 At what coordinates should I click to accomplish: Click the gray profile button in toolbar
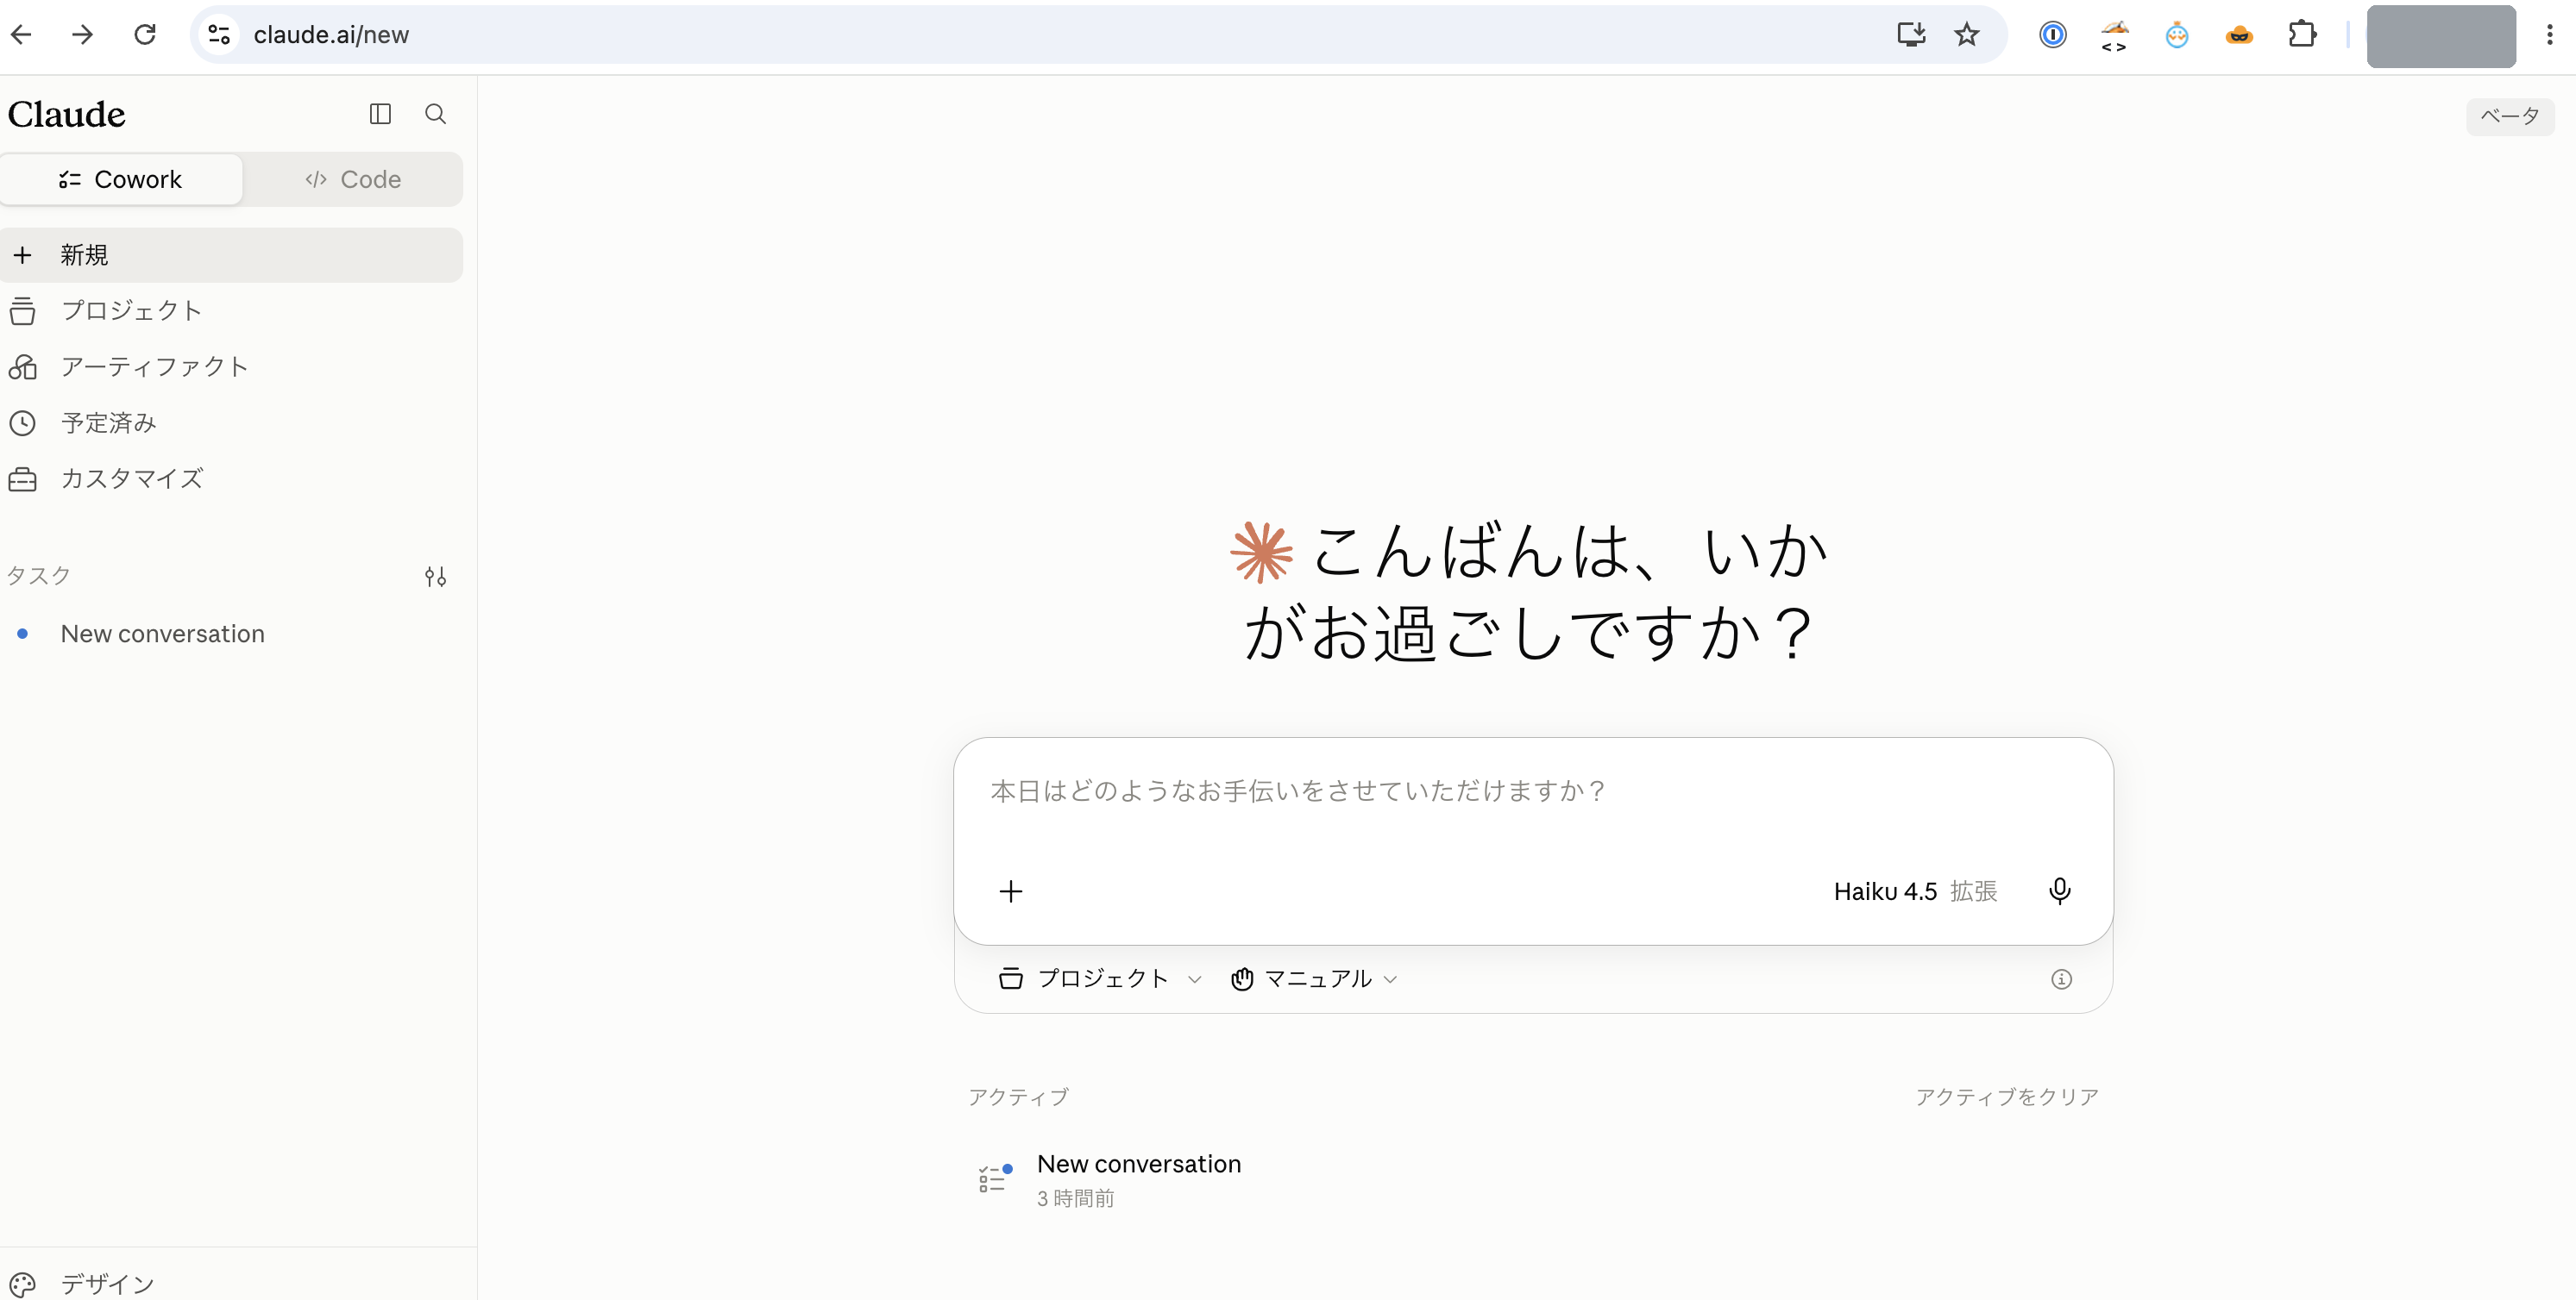click(2441, 36)
